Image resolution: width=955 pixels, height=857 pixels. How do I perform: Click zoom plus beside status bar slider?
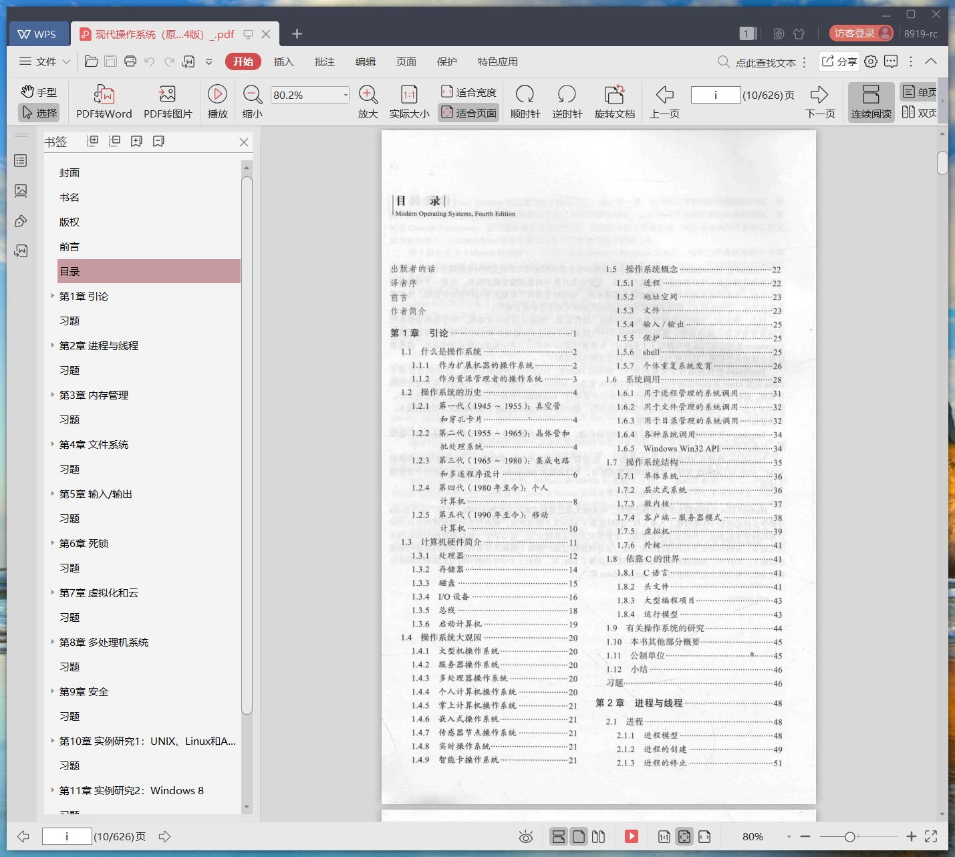click(911, 836)
